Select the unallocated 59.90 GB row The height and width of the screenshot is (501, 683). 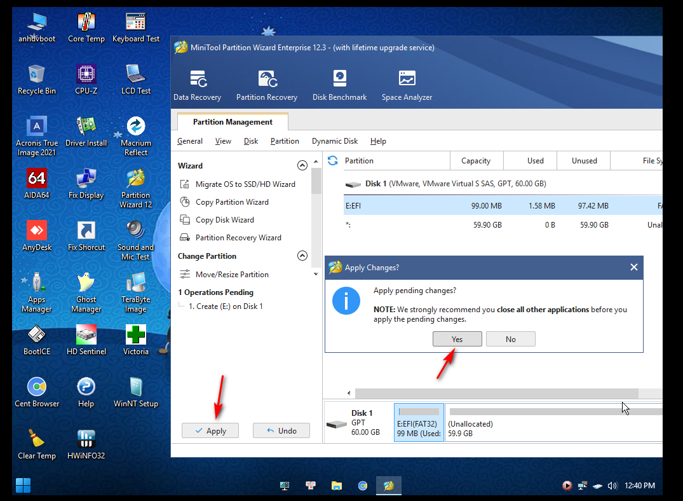tap(503, 224)
